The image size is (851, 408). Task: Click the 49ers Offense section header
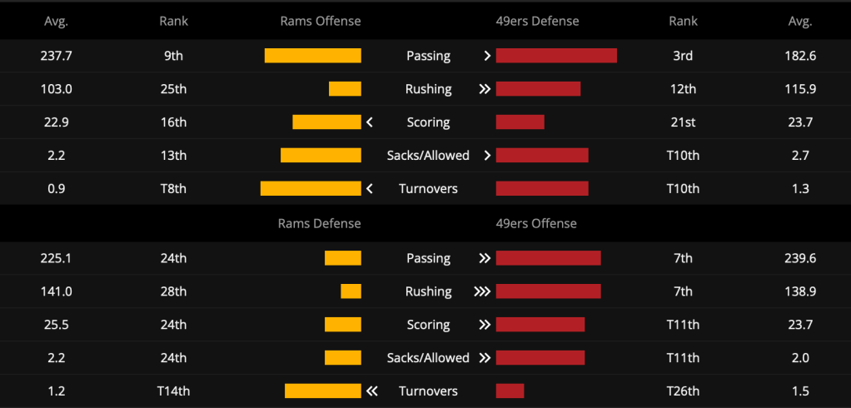536,223
